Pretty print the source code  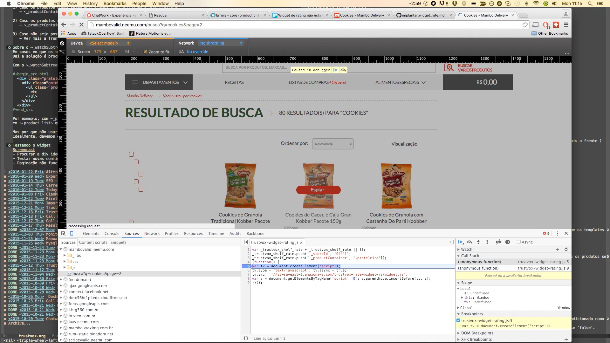pos(246,339)
